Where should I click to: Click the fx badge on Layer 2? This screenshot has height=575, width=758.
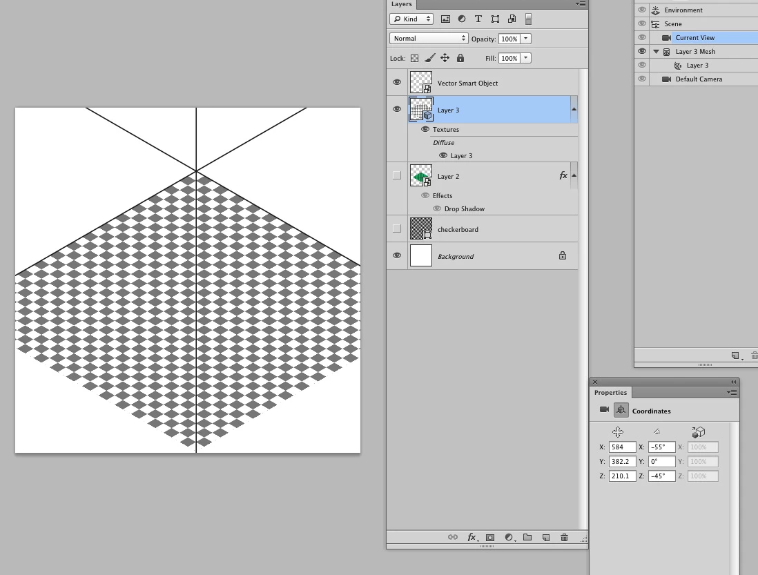click(x=563, y=175)
